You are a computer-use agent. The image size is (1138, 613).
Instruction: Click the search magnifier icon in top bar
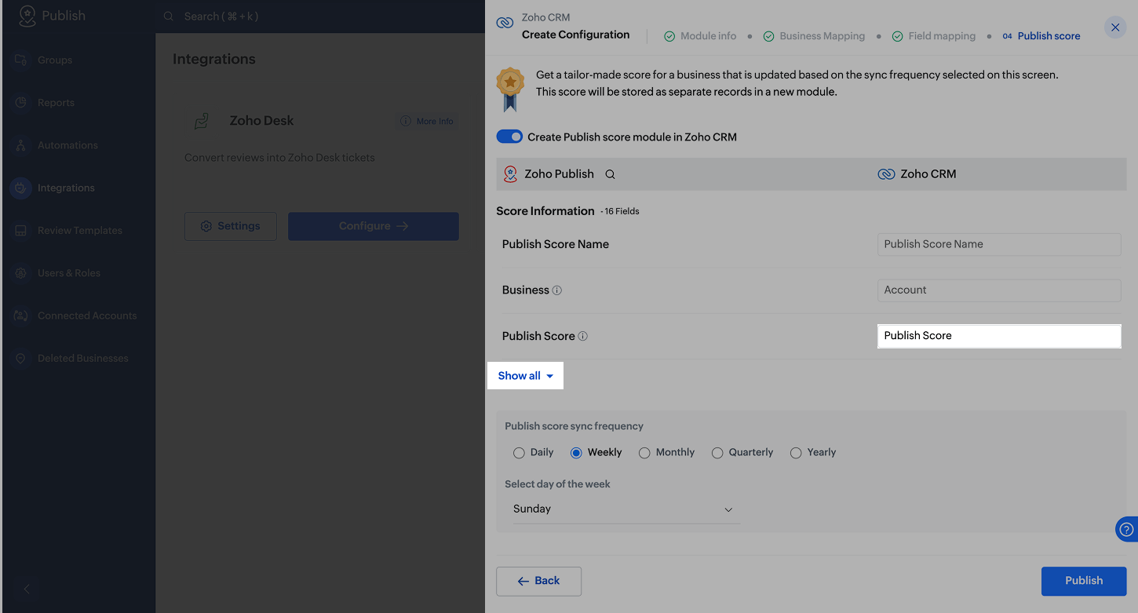click(x=169, y=16)
